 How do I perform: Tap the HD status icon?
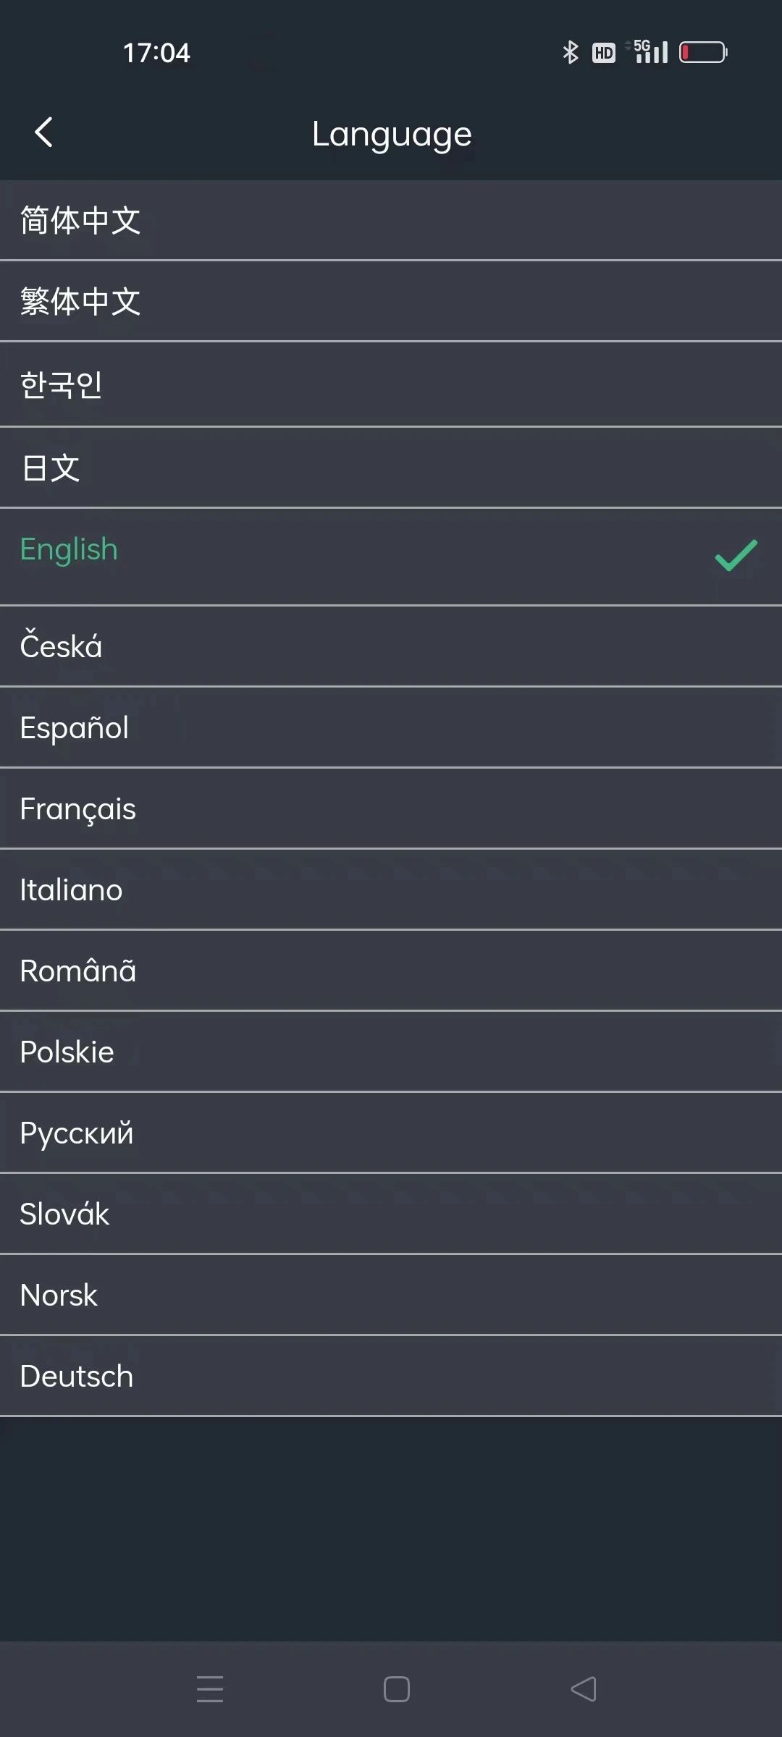(603, 53)
